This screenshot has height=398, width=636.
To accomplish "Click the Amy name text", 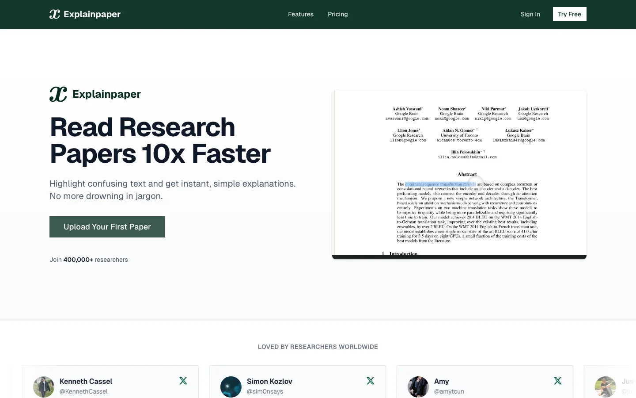I will point(442,381).
